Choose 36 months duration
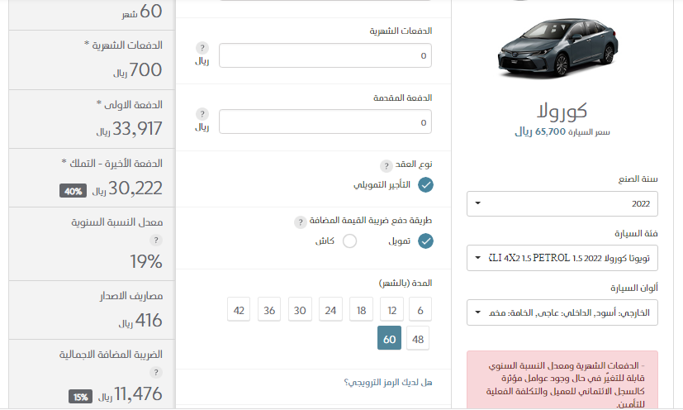 click(269, 310)
